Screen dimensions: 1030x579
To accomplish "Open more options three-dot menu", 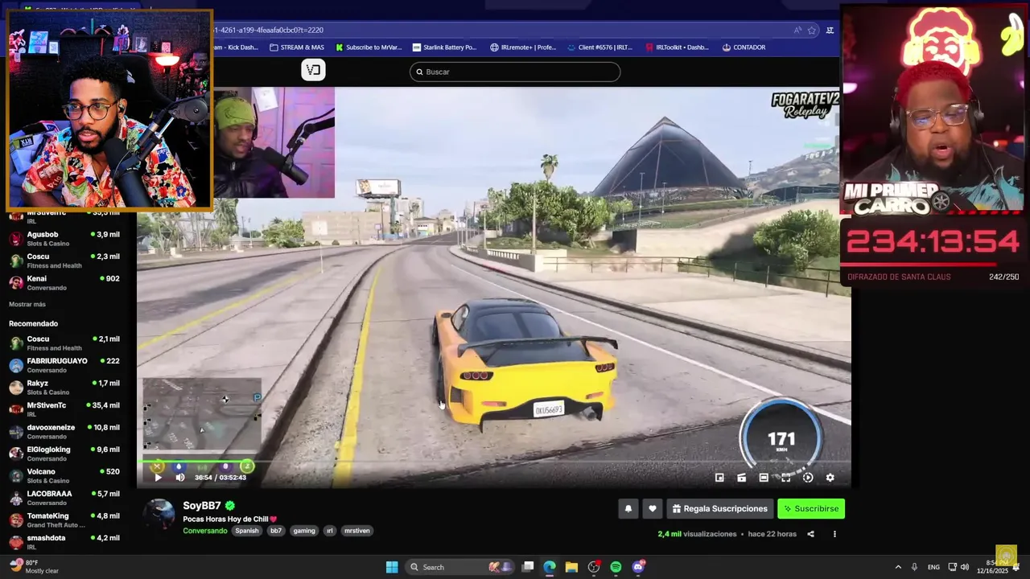I will coord(834,534).
